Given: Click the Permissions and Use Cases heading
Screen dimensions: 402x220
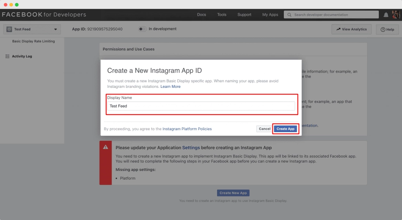Looking at the screenshot, I should [x=129, y=49].
